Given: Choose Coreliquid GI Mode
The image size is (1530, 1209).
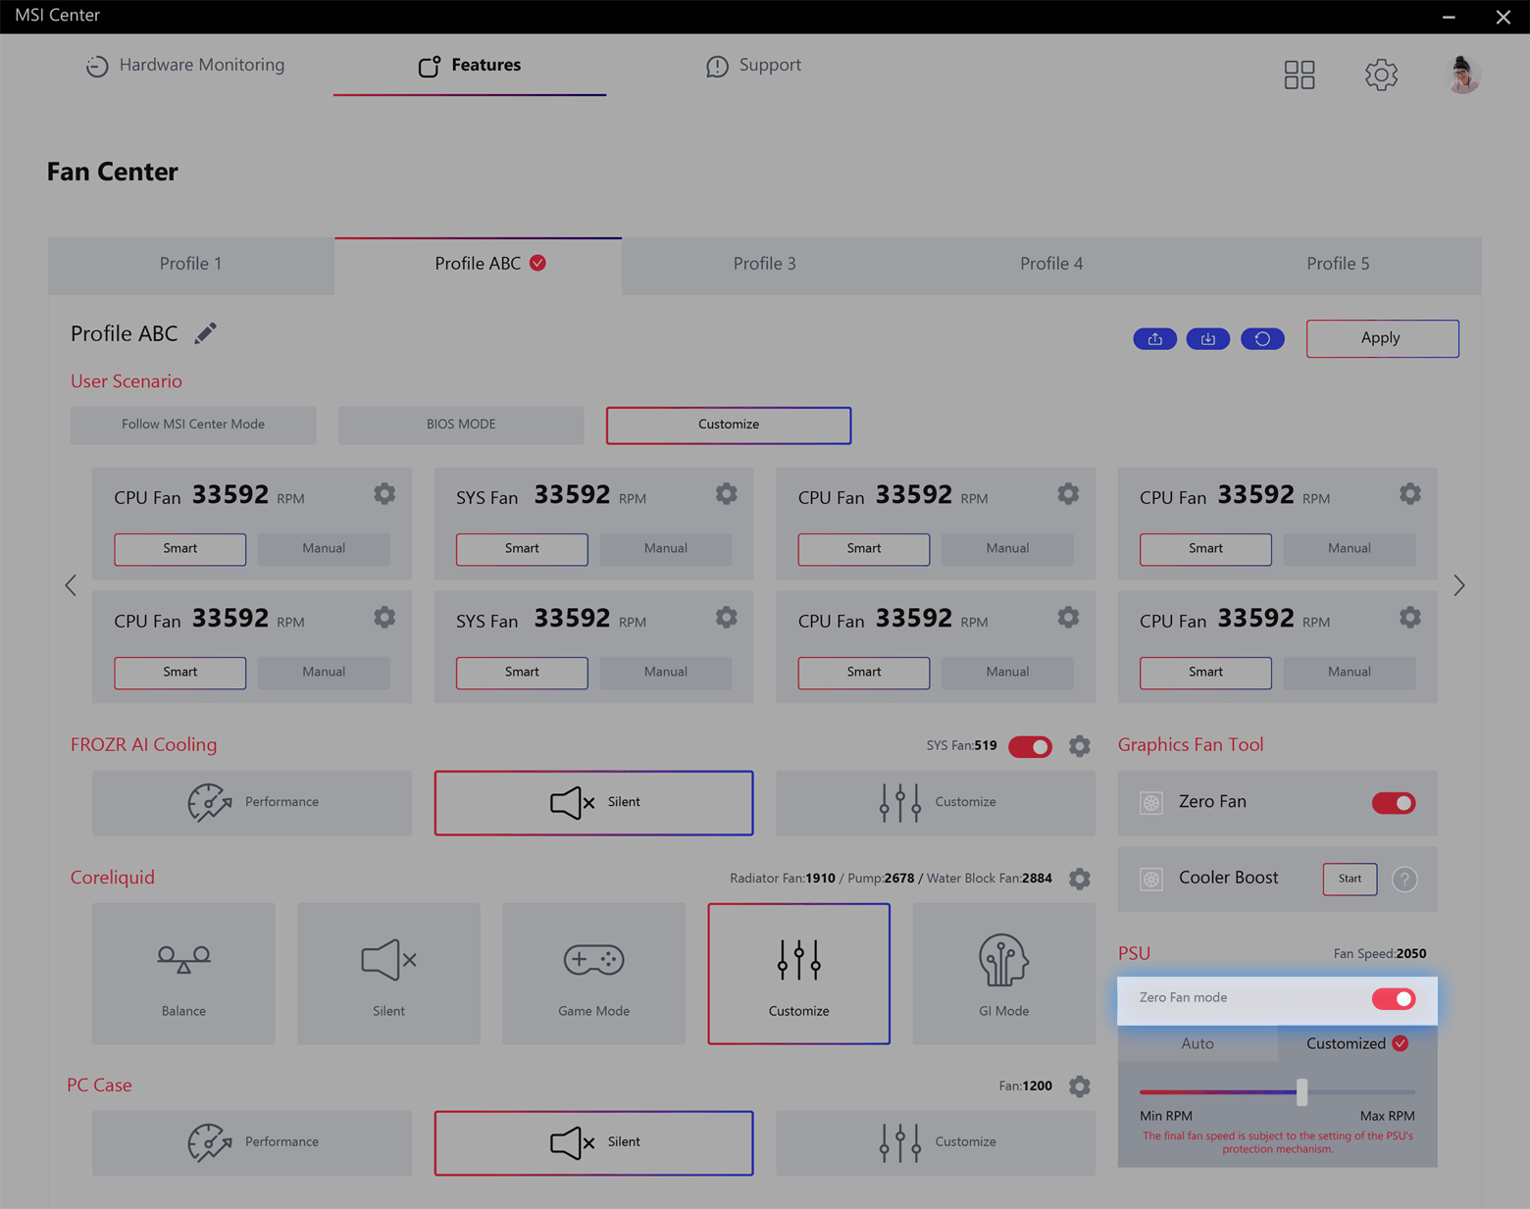Looking at the screenshot, I should coord(1003,973).
